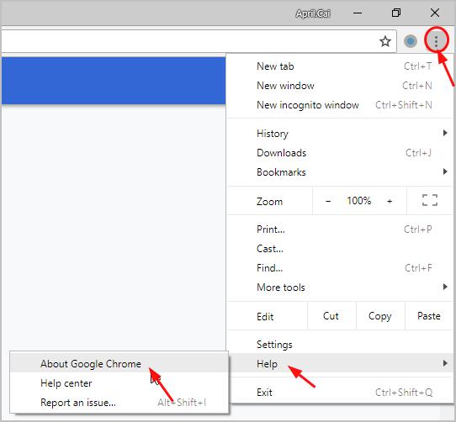Select Cast... menu item
Image resolution: width=456 pixels, height=422 pixels.
pyautogui.click(x=340, y=249)
